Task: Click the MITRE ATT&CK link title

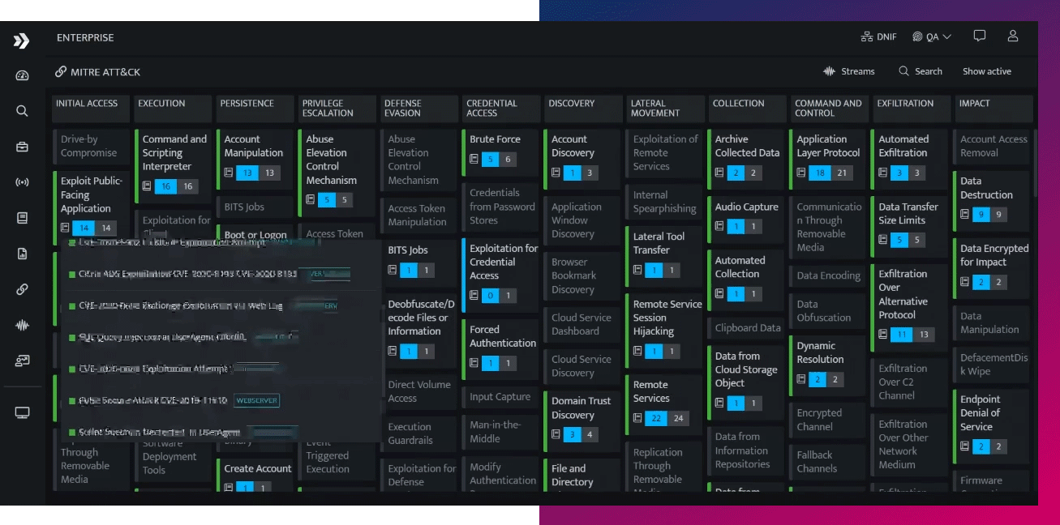Action: 105,72
